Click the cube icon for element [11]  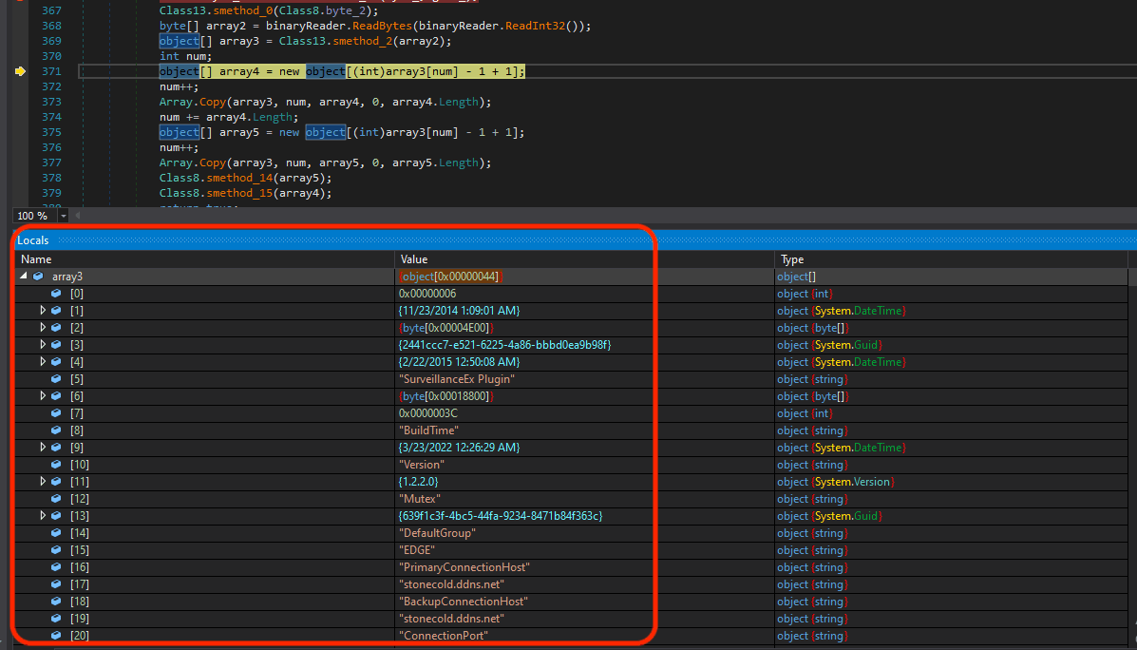[x=56, y=481]
